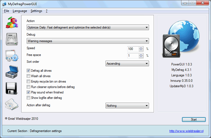Close the MyDefragPowerGUI window
Screen dimensions: 211x138
pyautogui.click(x=203, y=3)
